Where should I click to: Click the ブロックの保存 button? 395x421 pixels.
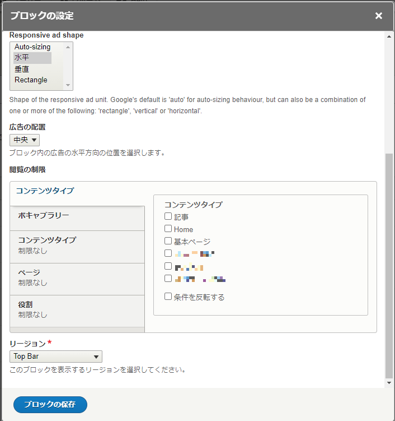tap(50, 405)
